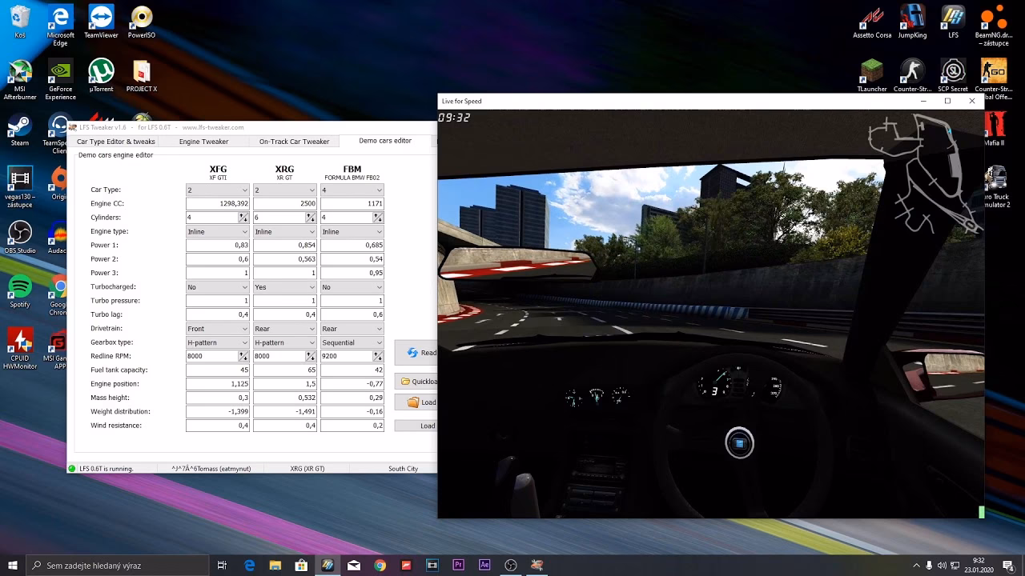Viewport: 1025px width, 576px height.
Task: Adjust the FBM Redline RPM spinner
Action: click(377, 356)
